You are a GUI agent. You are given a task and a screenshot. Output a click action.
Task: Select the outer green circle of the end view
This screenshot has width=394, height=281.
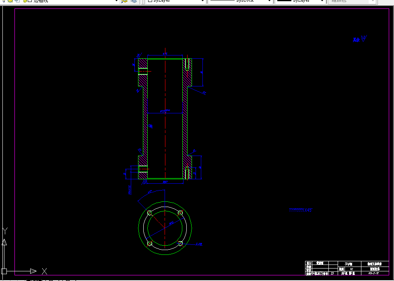165,201
